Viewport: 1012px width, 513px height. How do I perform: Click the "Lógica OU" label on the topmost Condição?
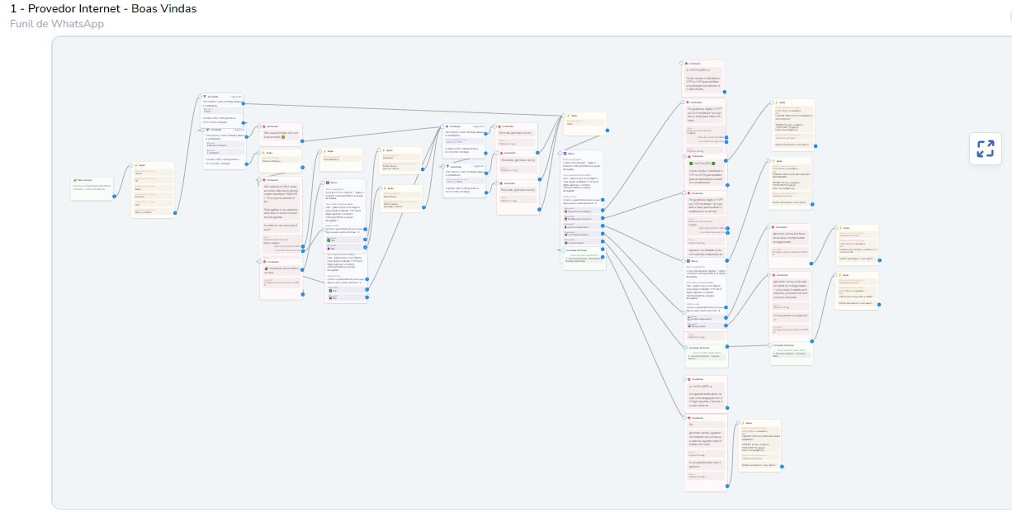(236, 97)
